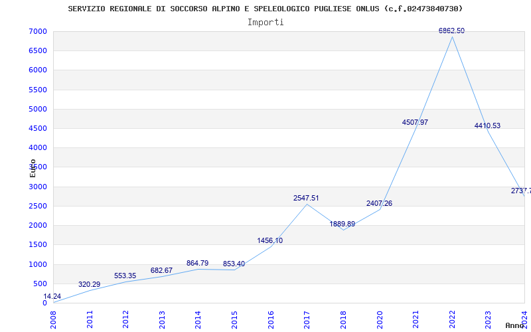Select data label 4410.53
This screenshot has height=332, width=531.
coord(487,125)
